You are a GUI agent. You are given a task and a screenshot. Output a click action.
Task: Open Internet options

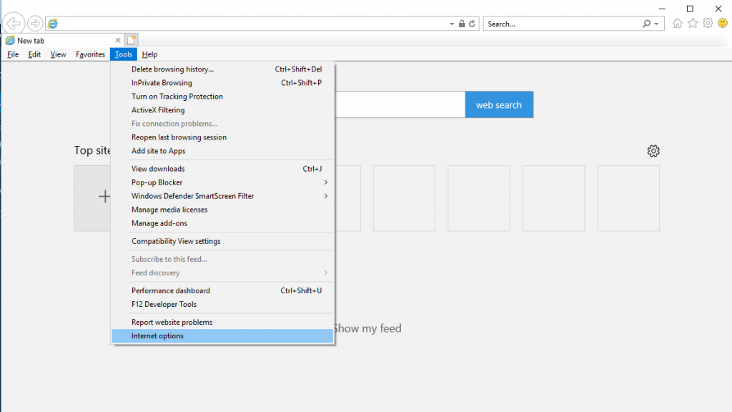coord(223,335)
